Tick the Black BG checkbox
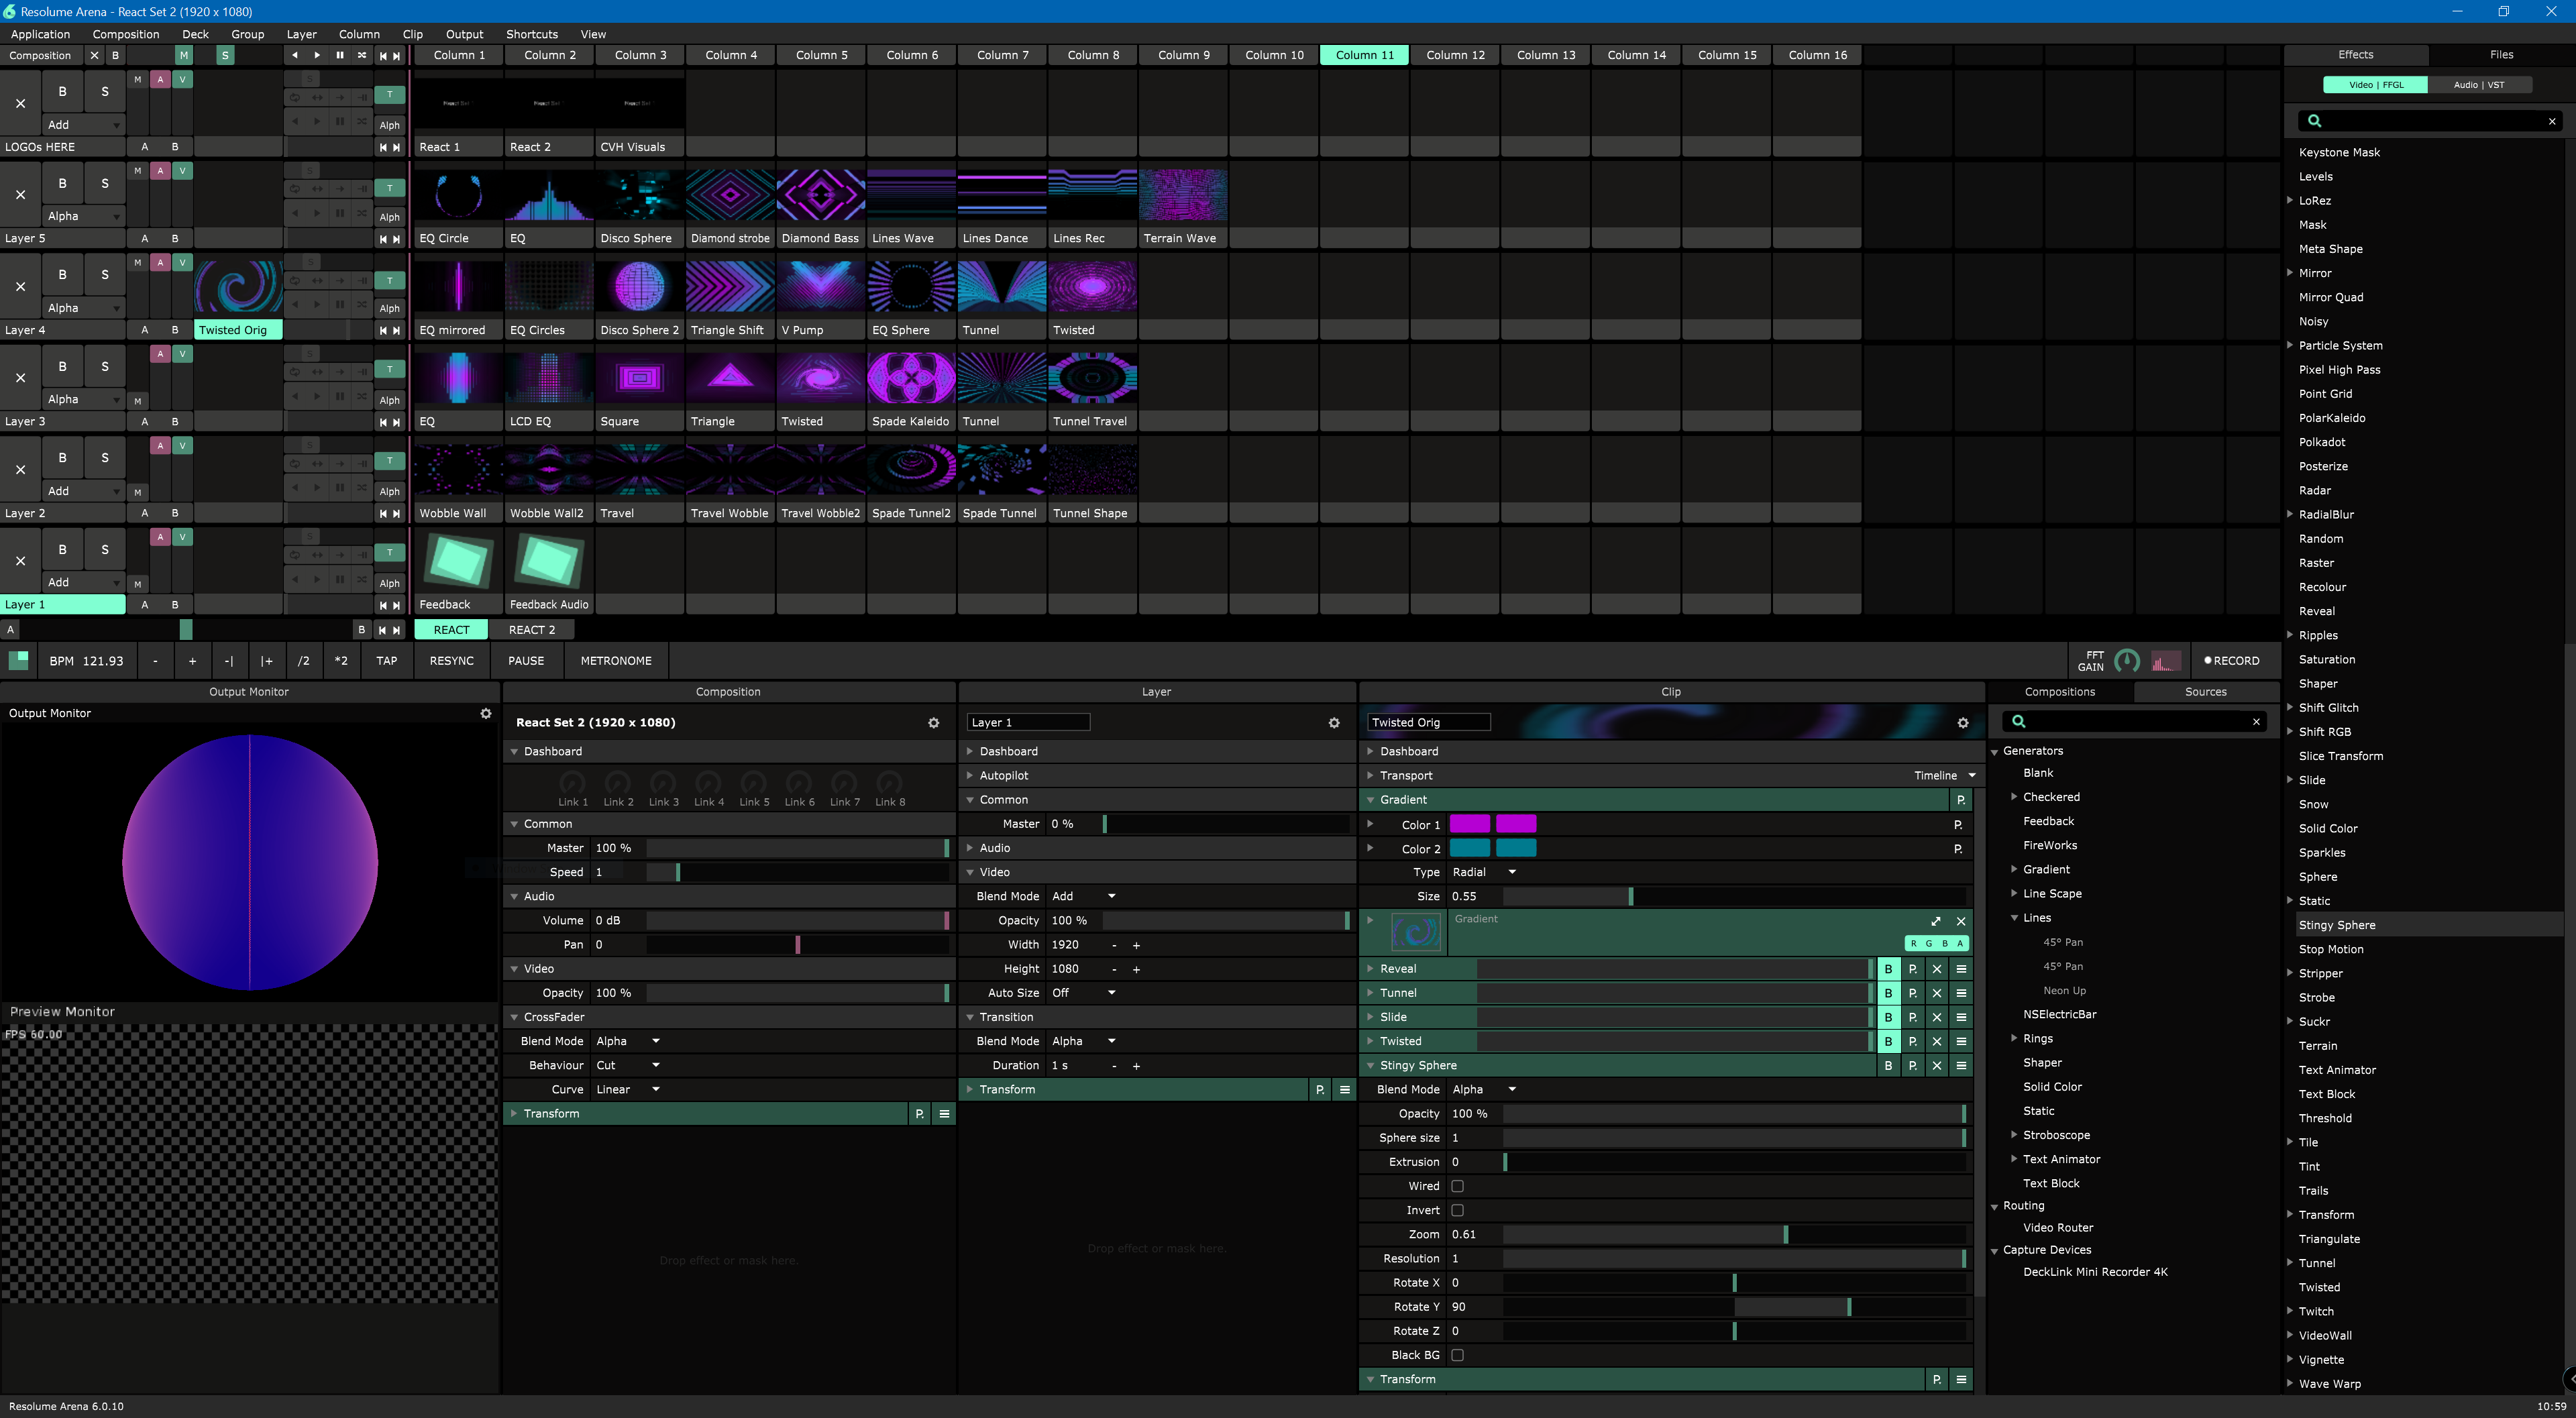Viewport: 2576px width, 1418px height. 1457,1355
